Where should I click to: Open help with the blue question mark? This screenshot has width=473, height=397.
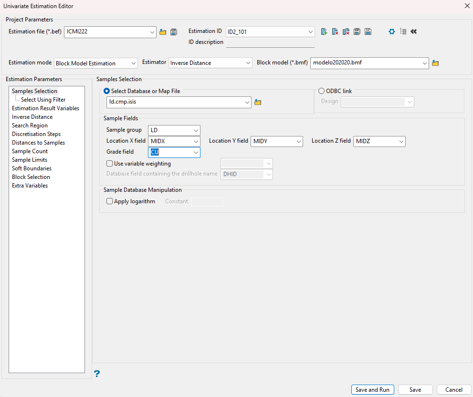[x=96, y=374]
